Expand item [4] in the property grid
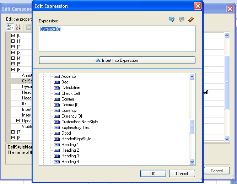The height and width of the screenshot is (184, 237). (13, 58)
